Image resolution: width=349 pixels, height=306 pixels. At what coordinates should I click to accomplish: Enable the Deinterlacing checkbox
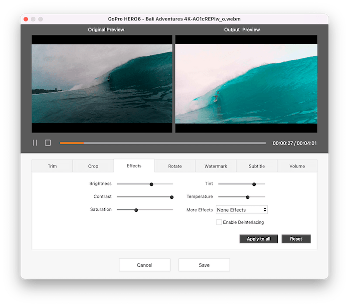point(219,222)
